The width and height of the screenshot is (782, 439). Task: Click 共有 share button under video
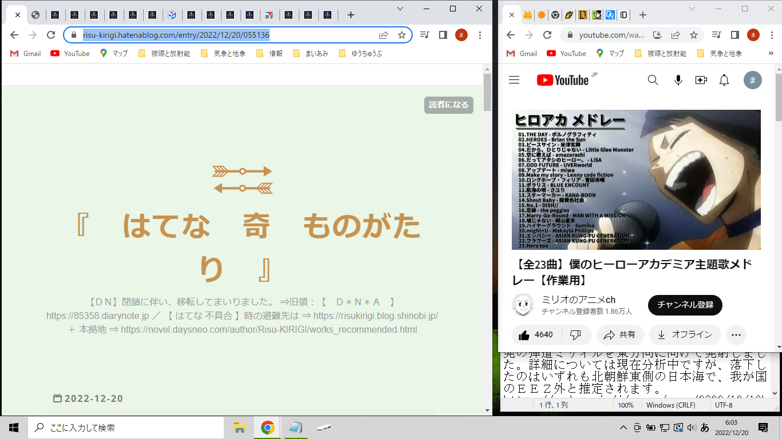(621, 334)
